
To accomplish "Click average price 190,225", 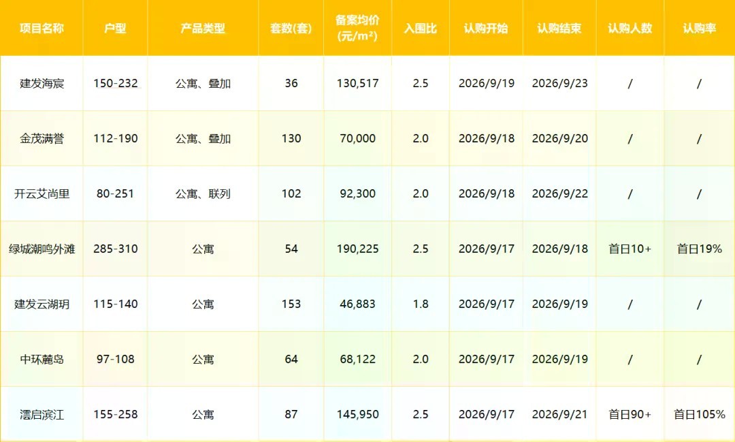I will [358, 249].
